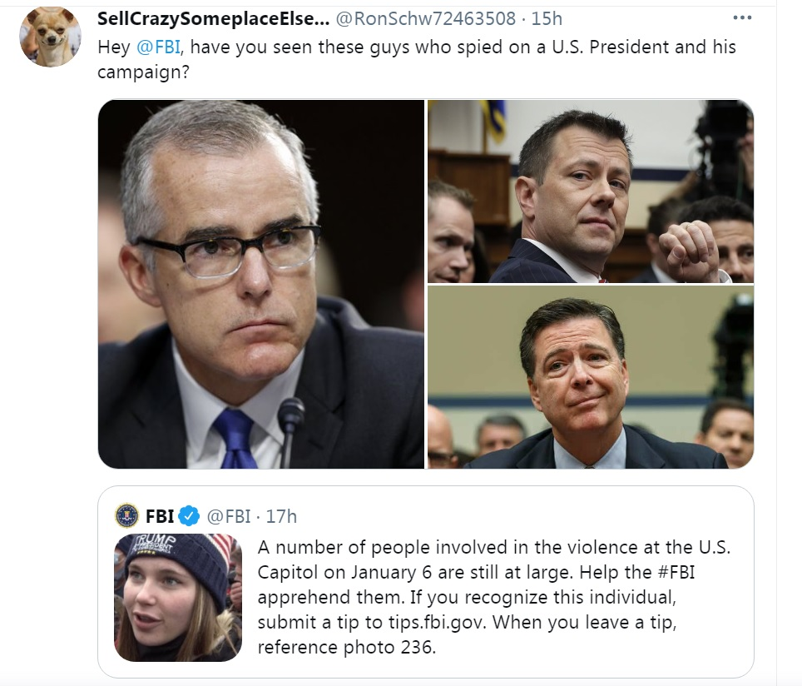Open quoted tweet thumbnail of person in beanie
802x686 pixels.
click(178, 598)
